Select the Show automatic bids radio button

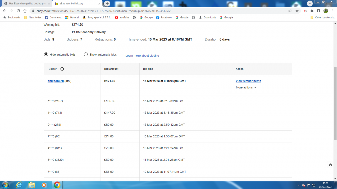pyautogui.click(x=86, y=54)
